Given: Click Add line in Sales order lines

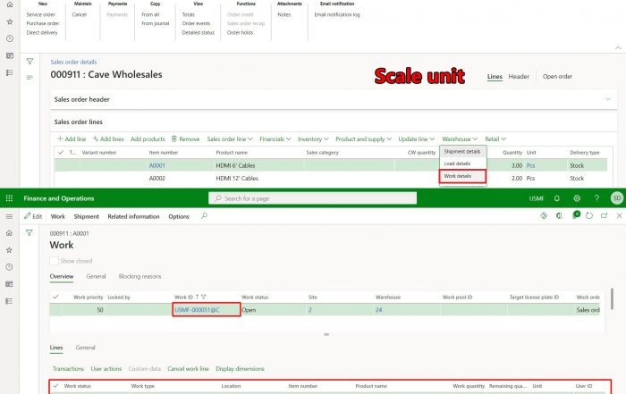Looking at the screenshot, I should pos(72,138).
